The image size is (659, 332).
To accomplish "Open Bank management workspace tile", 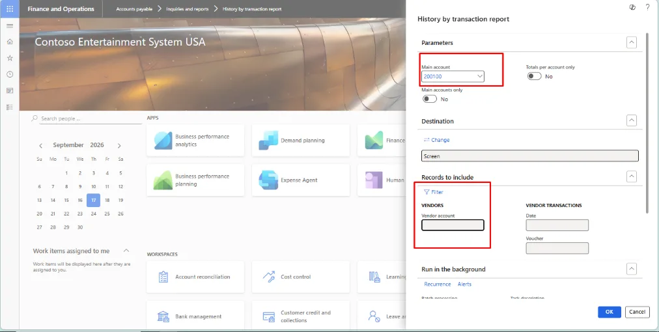I will (x=195, y=316).
